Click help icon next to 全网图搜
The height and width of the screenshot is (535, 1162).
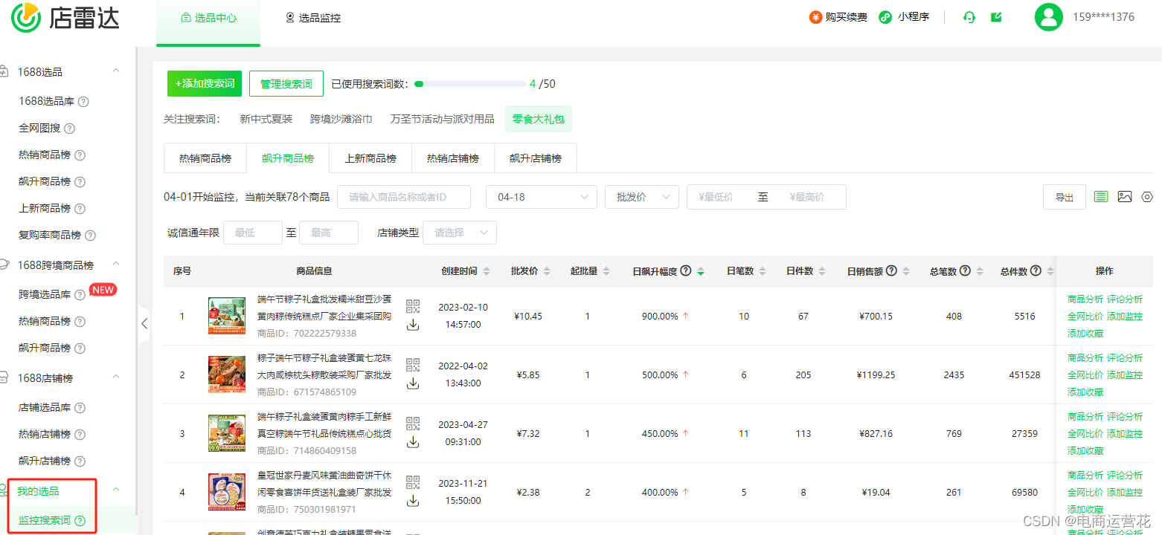click(69, 128)
